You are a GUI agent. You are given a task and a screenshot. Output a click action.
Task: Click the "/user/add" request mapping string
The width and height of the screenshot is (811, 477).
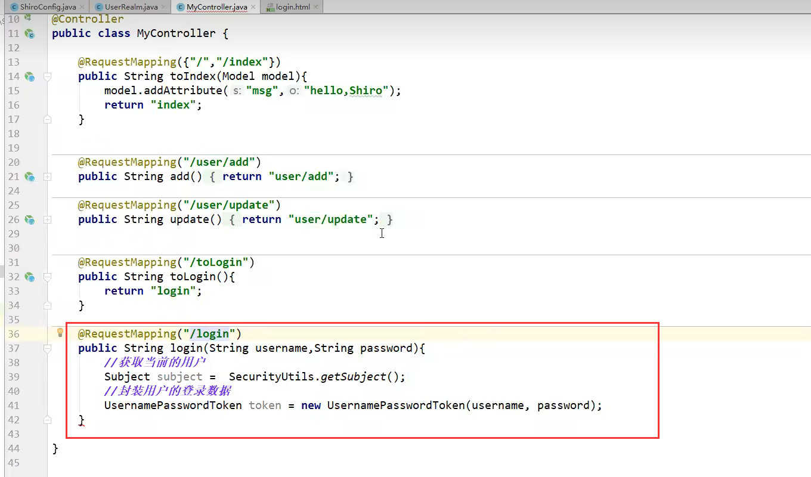[x=219, y=162]
